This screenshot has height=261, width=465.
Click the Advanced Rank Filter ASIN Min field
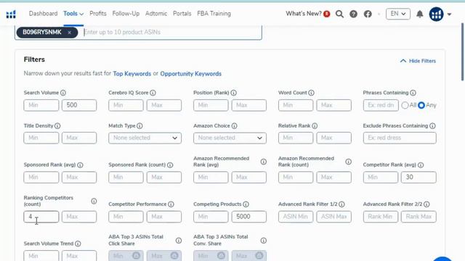pos(296,217)
